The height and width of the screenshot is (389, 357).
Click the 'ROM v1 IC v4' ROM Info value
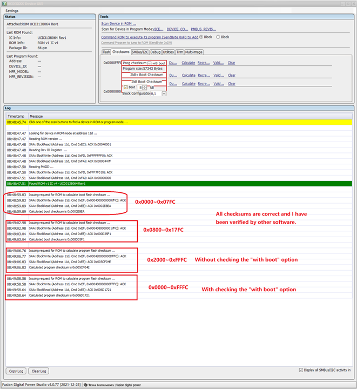click(48, 43)
